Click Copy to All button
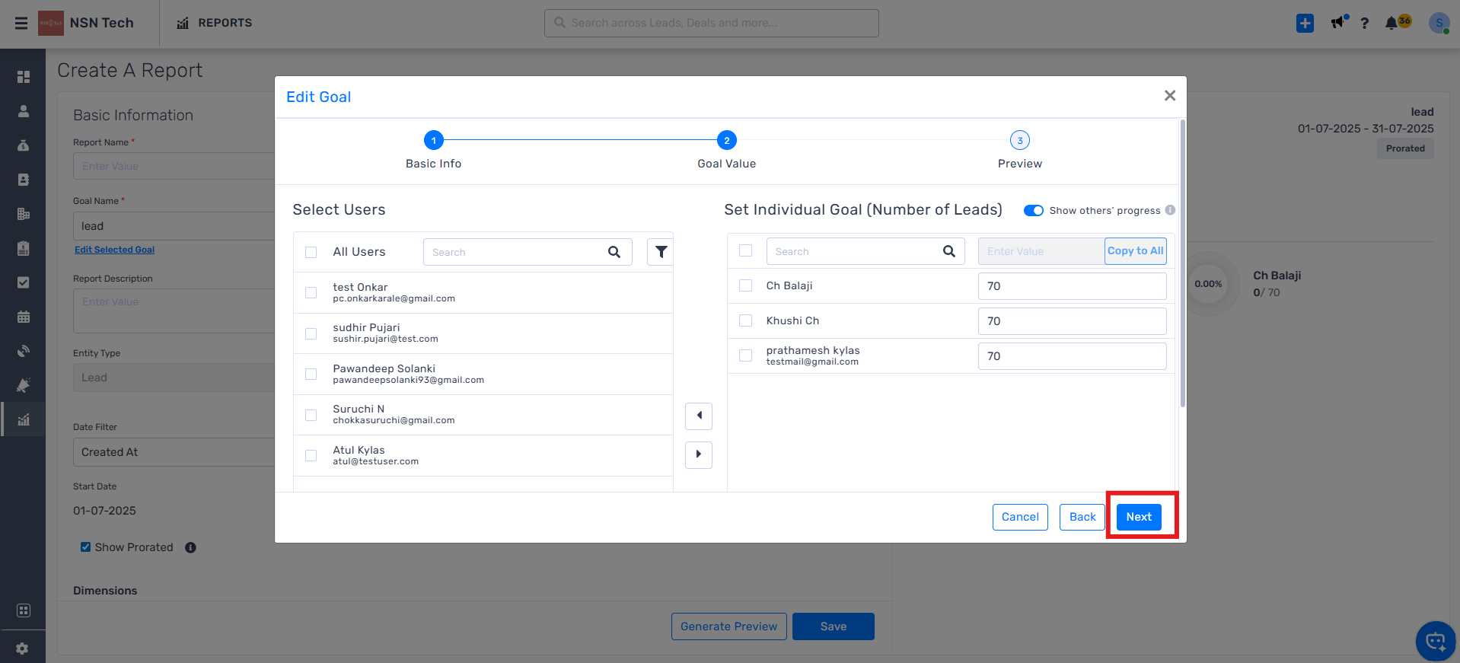Image resolution: width=1460 pixels, height=663 pixels. pyautogui.click(x=1135, y=251)
